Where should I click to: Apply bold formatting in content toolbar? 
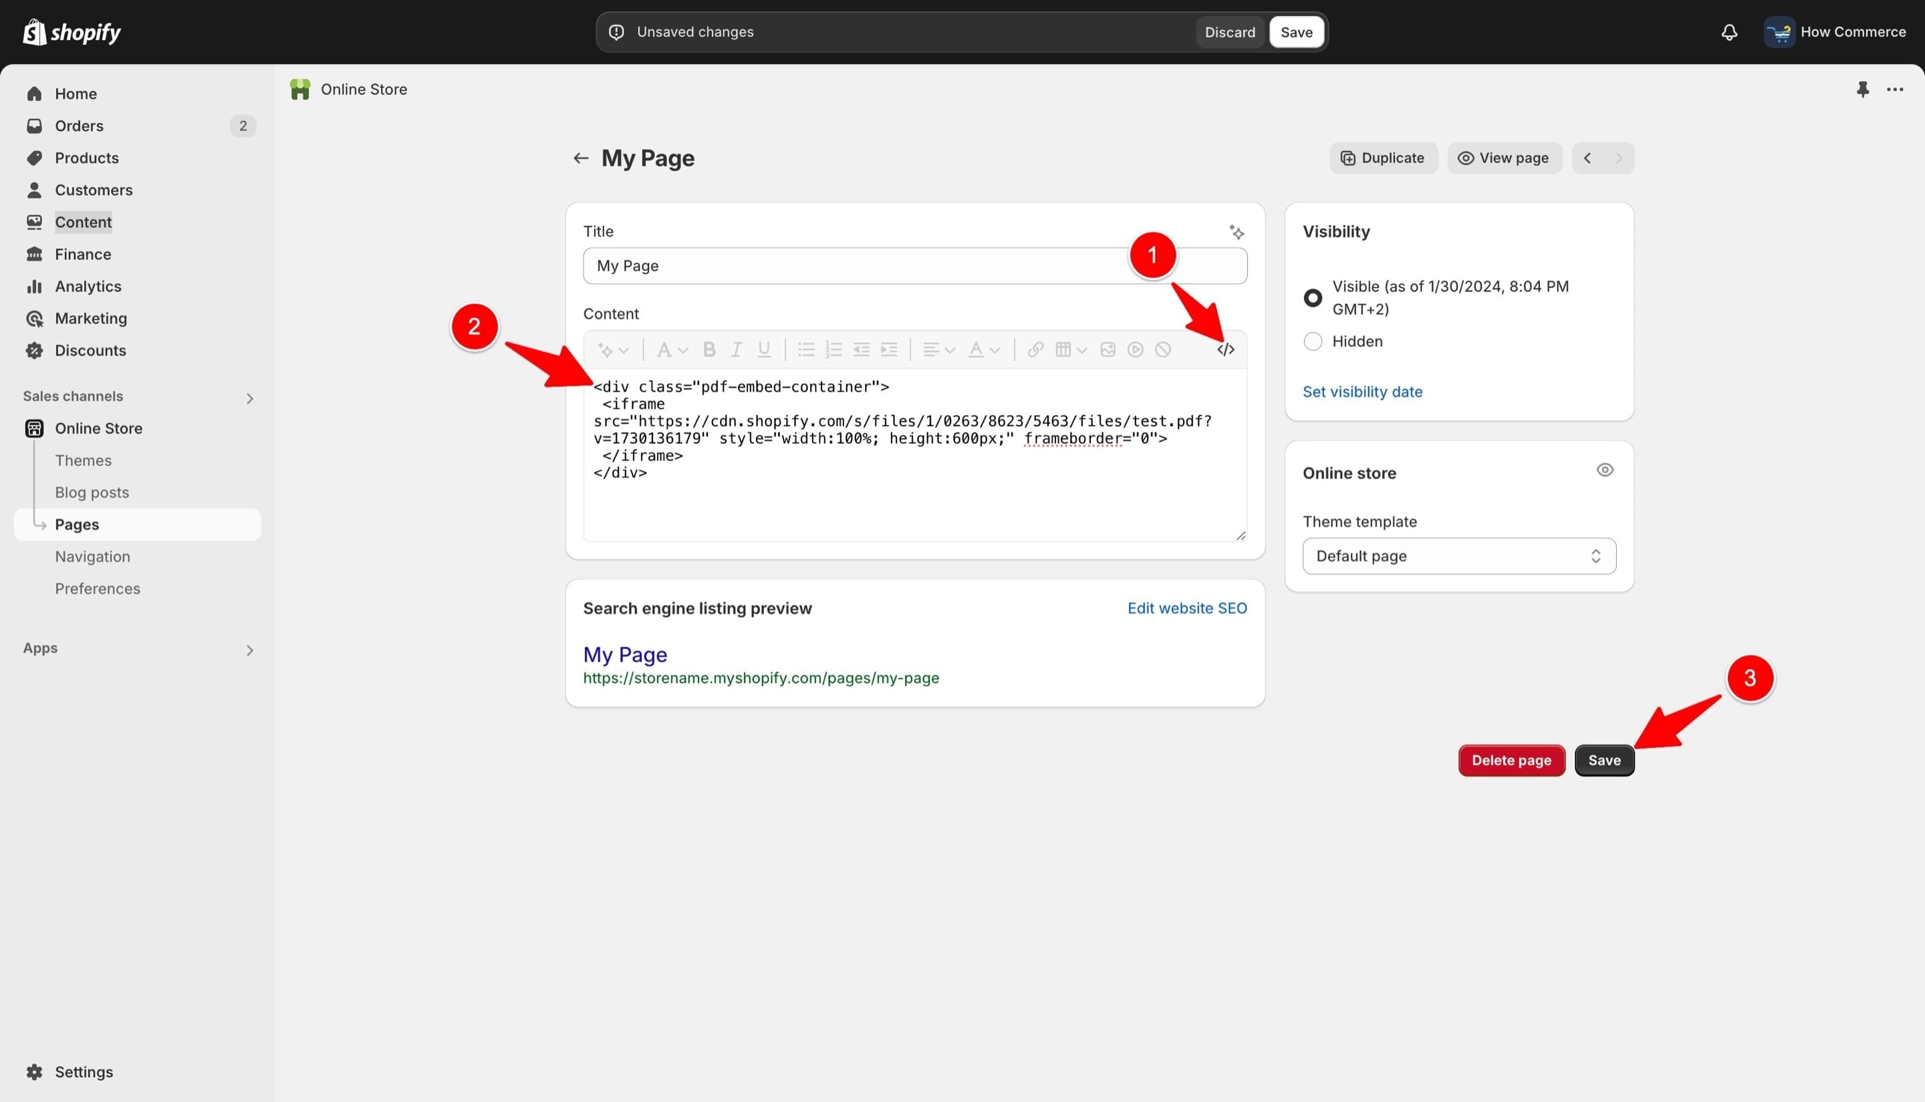tap(709, 350)
